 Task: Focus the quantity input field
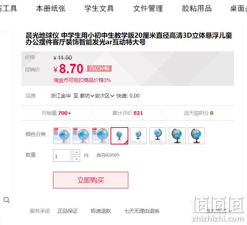pyautogui.click(x=62, y=156)
